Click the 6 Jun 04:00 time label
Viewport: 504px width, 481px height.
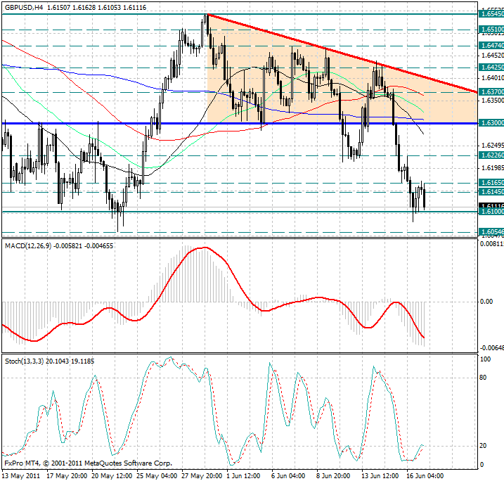click(x=288, y=476)
